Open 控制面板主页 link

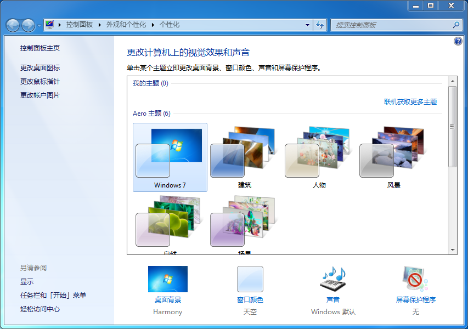[x=40, y=48]
